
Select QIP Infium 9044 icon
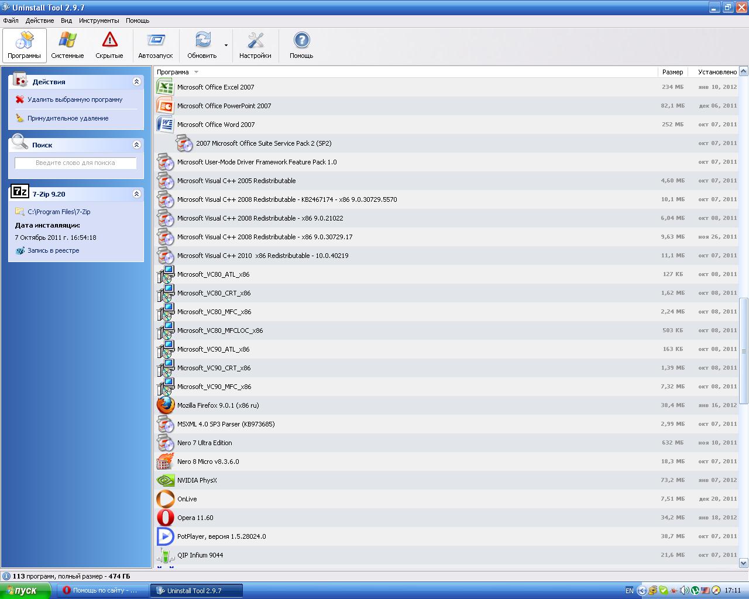166,555
